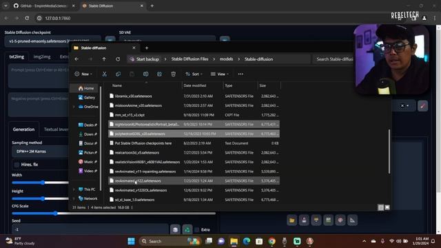Click the models breadcrumb folder
This screenshot has width=441, height=248.
[227, 59]
